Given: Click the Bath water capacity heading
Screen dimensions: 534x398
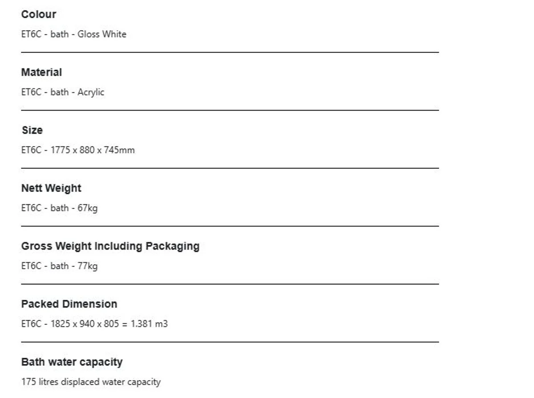Looking at the screenshot, I should coord(72,362).
